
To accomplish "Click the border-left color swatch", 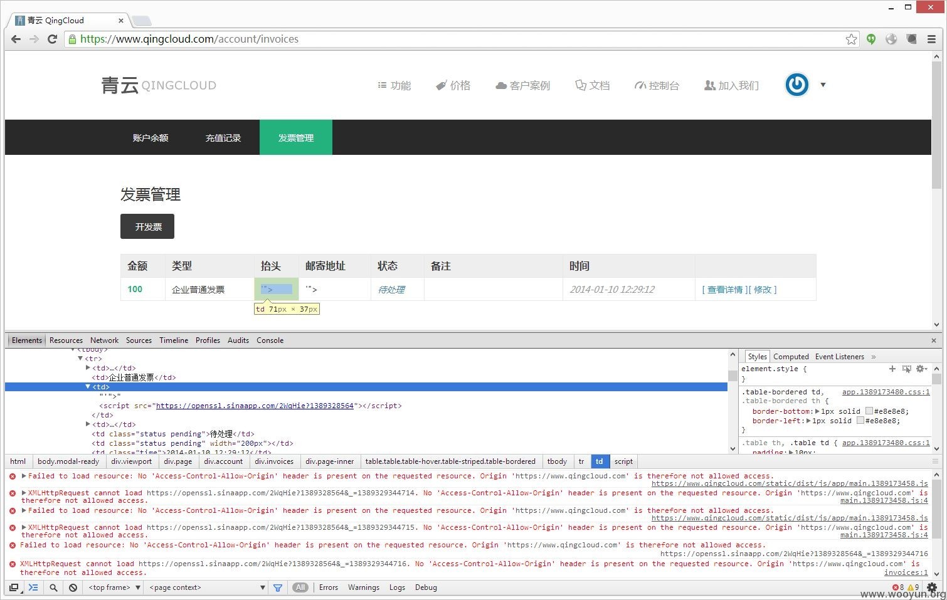I will click(860, 421).
